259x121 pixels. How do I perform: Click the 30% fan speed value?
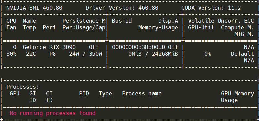click(x=11, y=54)
